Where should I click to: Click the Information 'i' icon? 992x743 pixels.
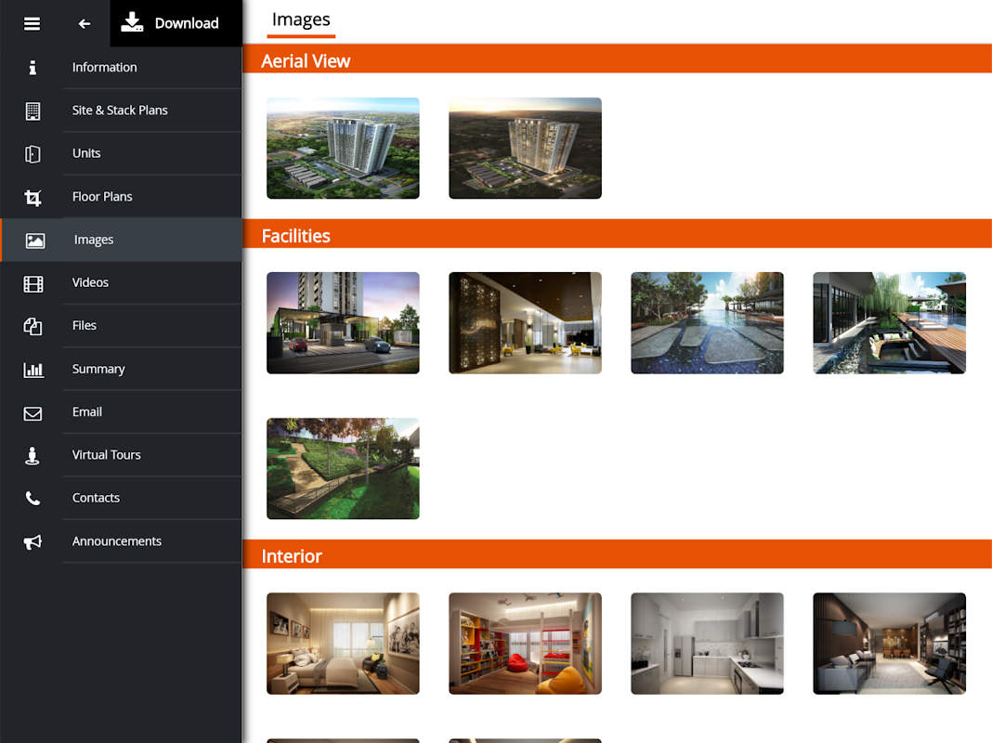pos(33,67)
